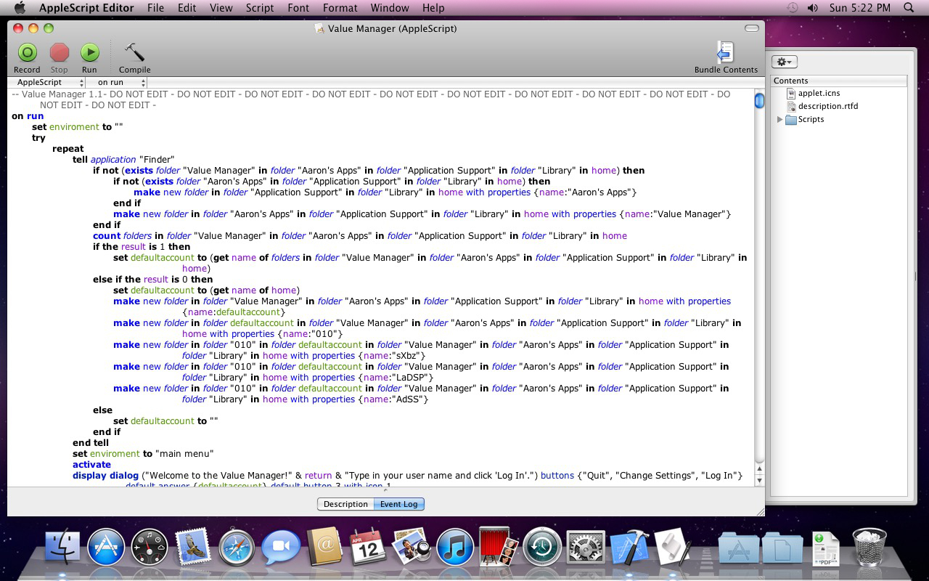The image size is (929, 581).
Task: Select description.rtfd file in drawer
Action: click(827, 106)
